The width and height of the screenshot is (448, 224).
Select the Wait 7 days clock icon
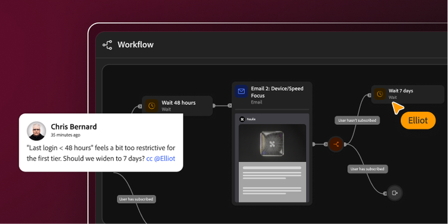(380, 94)
